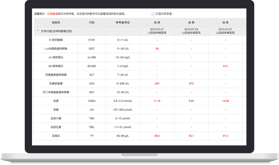Click the 总胆红素 test item name
This screenshot has width=279, height=165.
click(56, 127)
